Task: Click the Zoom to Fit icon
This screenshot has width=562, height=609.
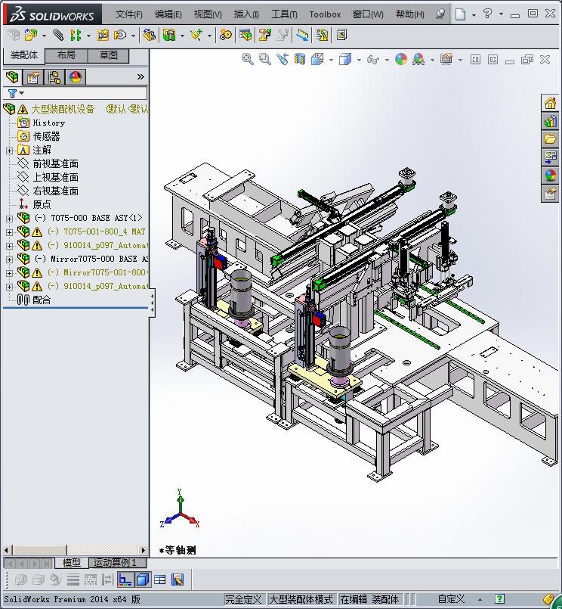Action: [248, 59]
